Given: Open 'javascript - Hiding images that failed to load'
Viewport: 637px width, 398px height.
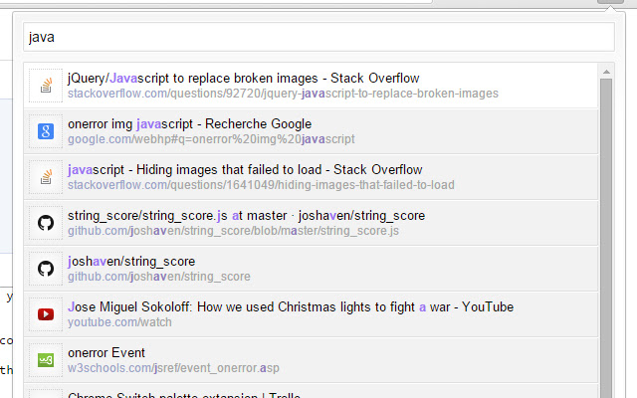Looking at the screenshot, I should [x=245, y=170].
